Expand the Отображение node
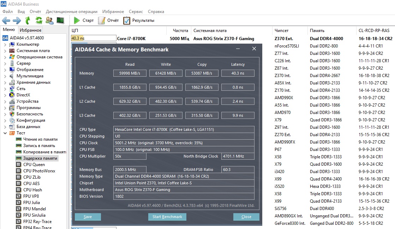395x229 pixels. [x=5, y=70]
